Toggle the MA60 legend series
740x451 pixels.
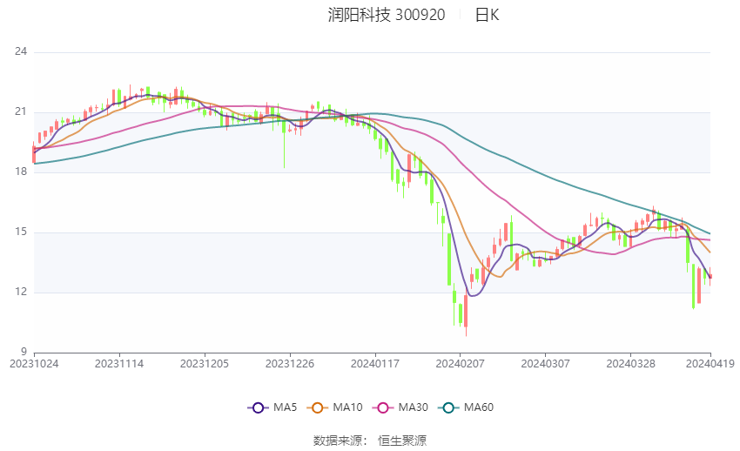[x=466, y=407]
